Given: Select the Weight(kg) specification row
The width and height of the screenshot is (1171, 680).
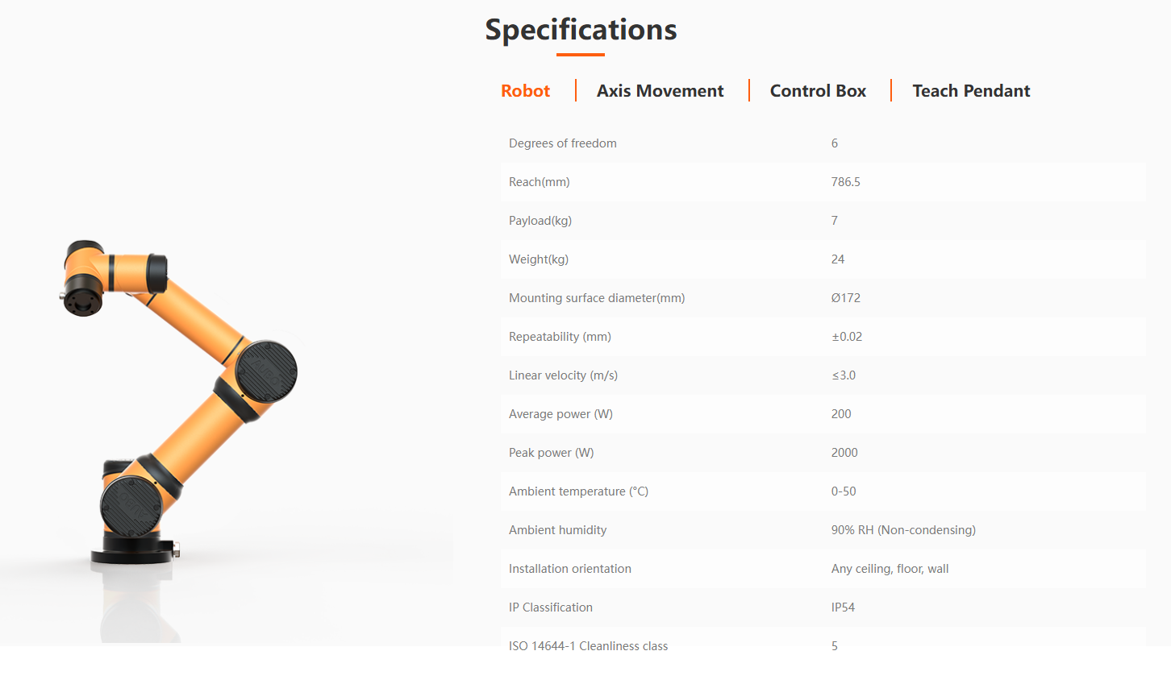Looking at the screenshot, I should 823,259.
